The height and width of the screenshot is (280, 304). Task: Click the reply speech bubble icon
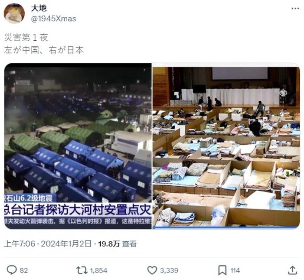point(12,270)
